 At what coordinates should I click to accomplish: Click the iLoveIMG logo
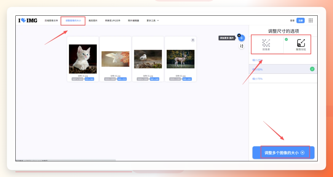pos(28,20)
